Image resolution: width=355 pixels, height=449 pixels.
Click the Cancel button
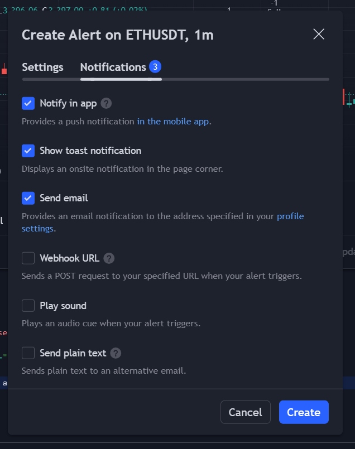click(246, 412)
